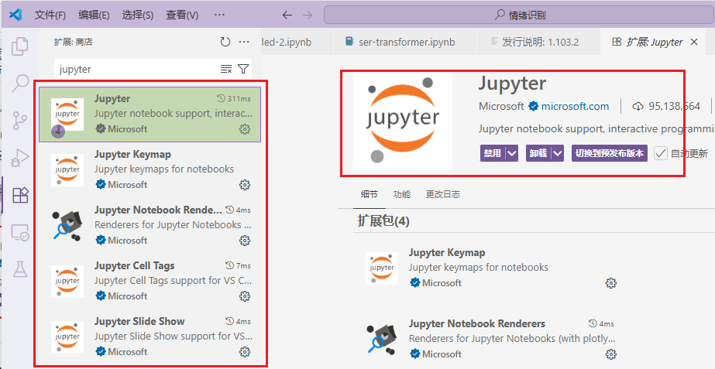Click the Microsoft publisher name in header
The image size is (715, 369).
tap(501, 106)
